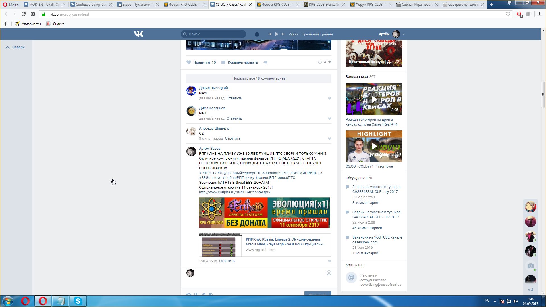Screen dimensions: 546x307
Task: Share the post via megaphone icon
Action: click(x=265, y=62)
